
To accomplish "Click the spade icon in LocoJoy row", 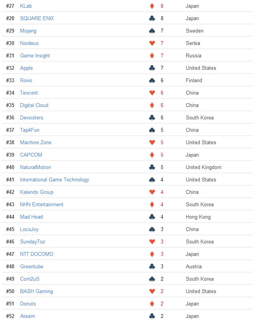I will click(x=152, y=229).
